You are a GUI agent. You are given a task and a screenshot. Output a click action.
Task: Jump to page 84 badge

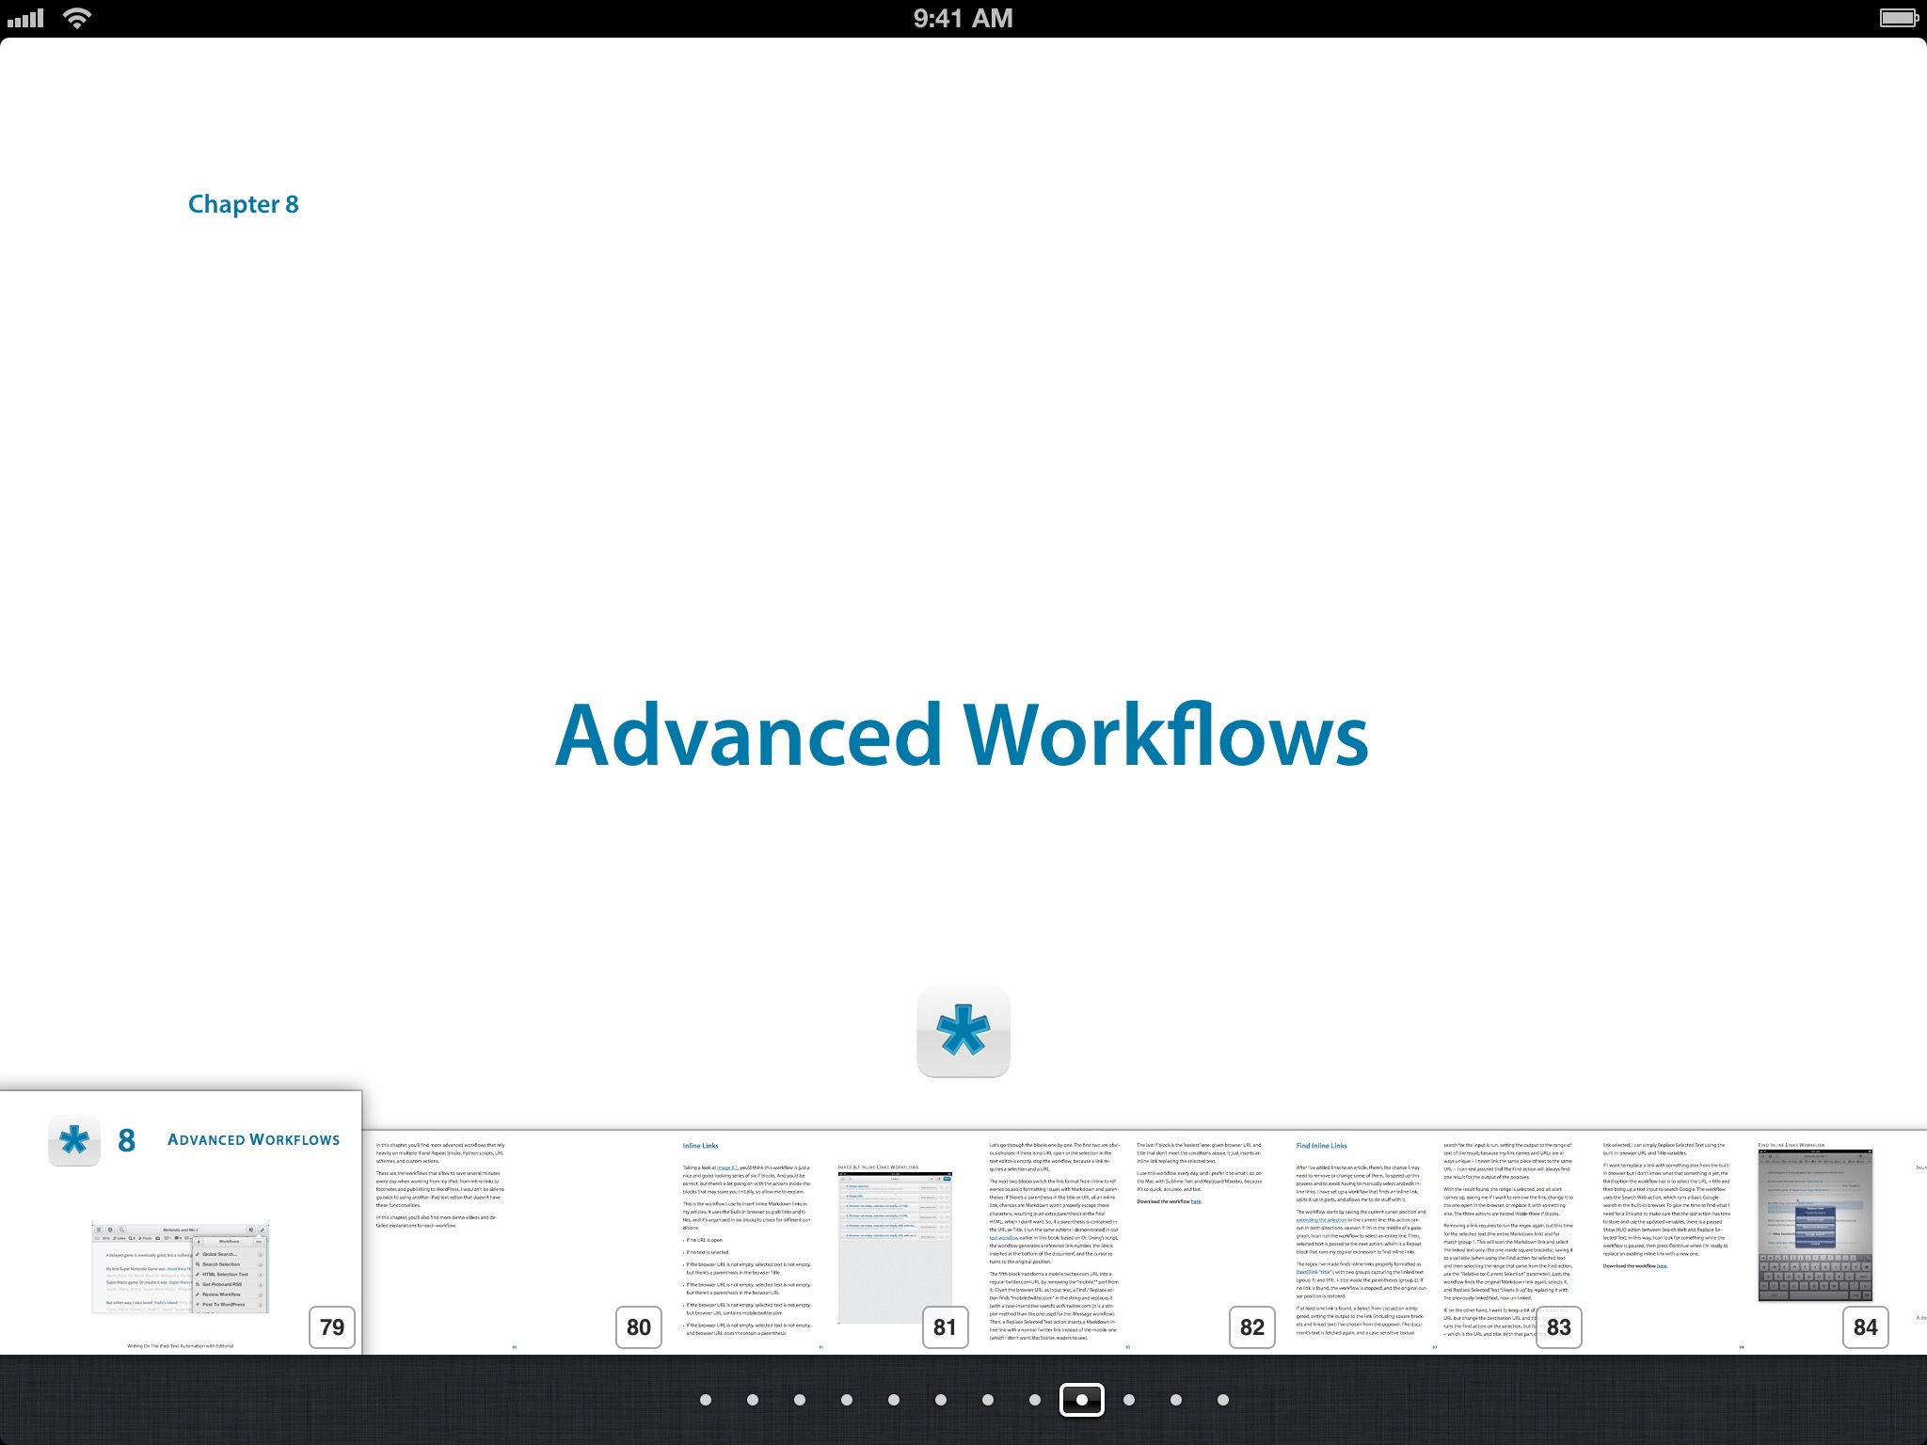(x=1866, y=1327)
